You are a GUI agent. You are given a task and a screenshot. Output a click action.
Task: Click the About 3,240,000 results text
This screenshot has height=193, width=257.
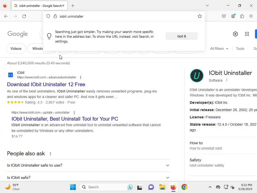tap(38, 63)
